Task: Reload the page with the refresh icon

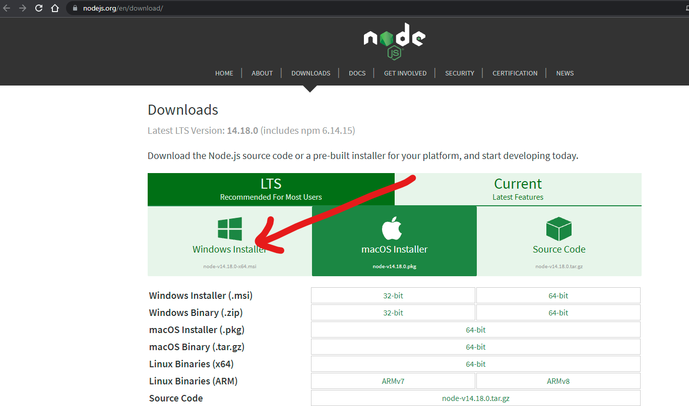Action: coord(39,9)
